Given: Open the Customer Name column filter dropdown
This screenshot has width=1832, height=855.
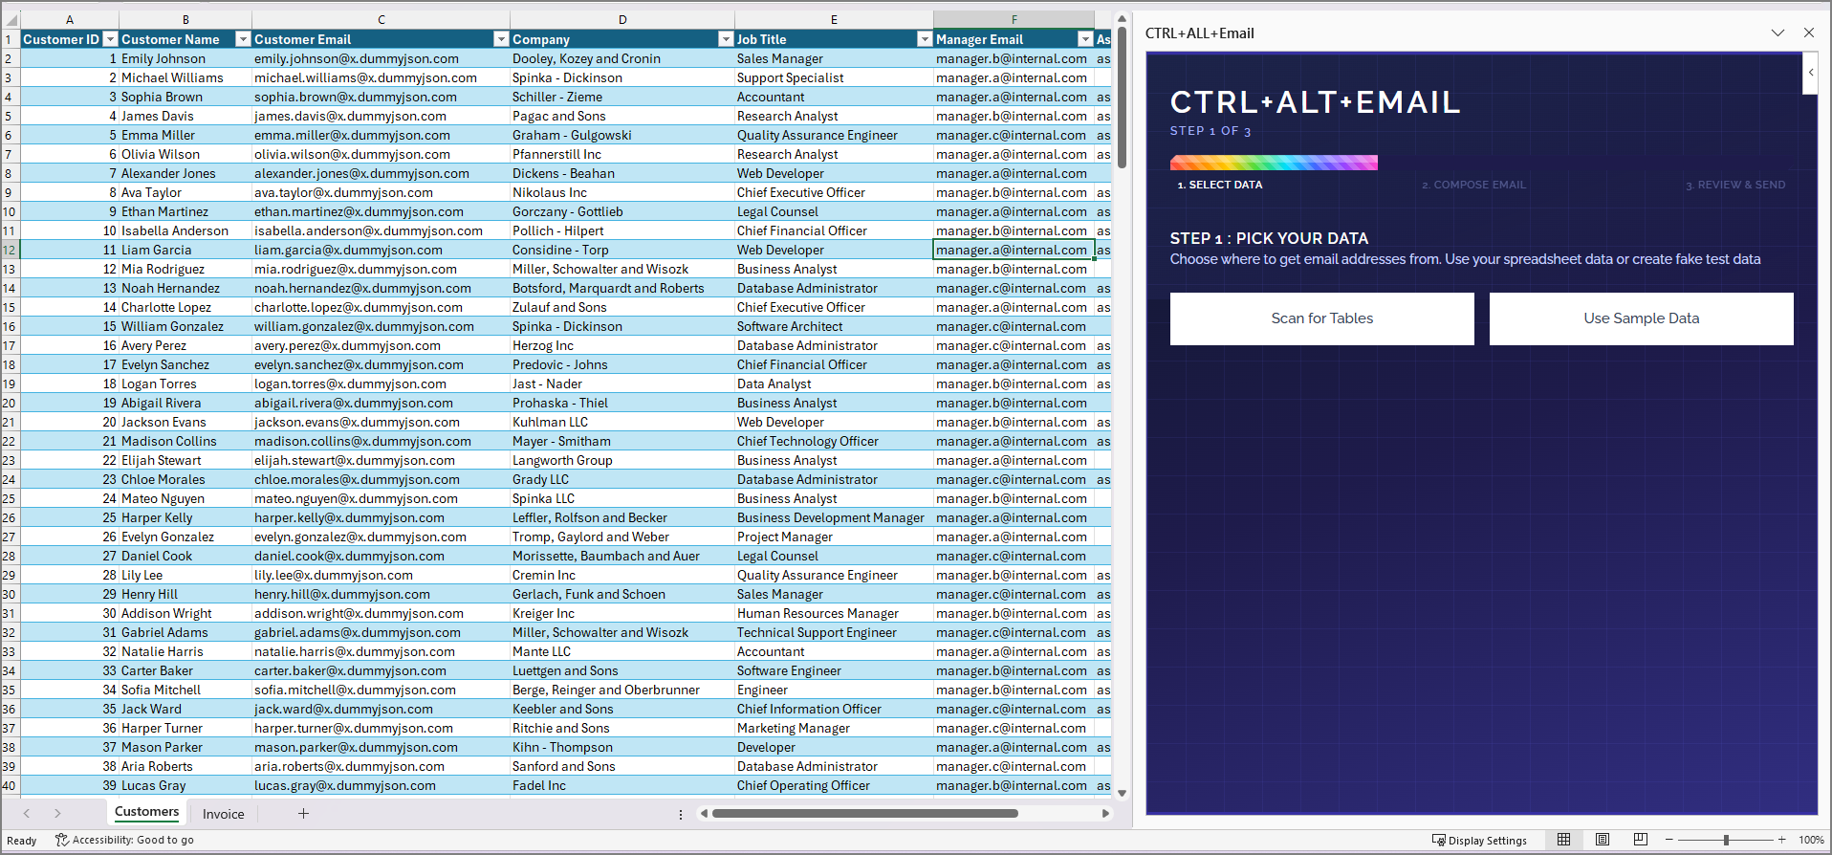Looking at the screenshot, I should 243,39.
